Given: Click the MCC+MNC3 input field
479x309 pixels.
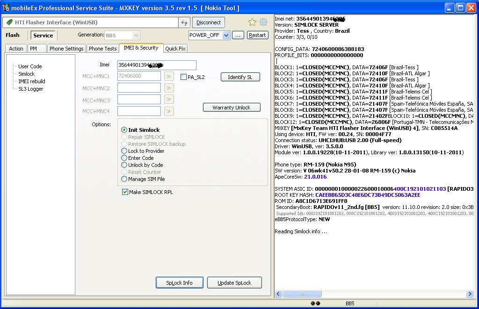Looking at the screenshot, I should [139, 99].
